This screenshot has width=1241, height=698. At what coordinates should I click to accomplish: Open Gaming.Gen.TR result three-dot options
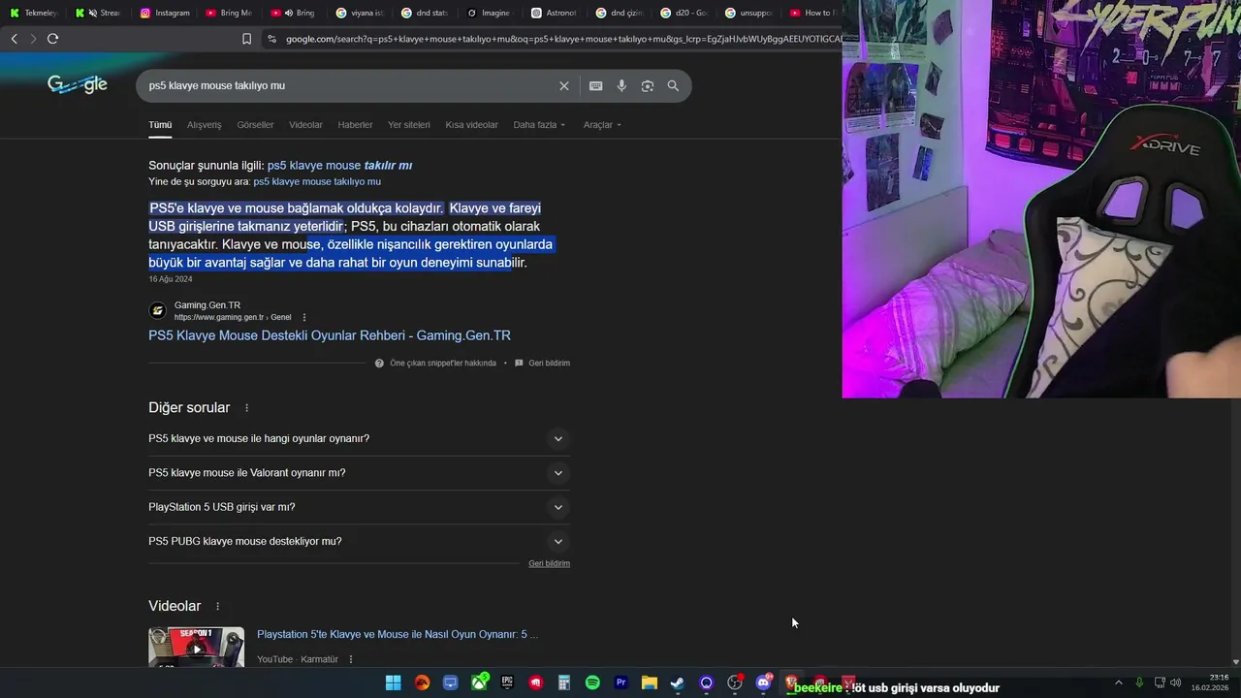[x=304, y=317]
